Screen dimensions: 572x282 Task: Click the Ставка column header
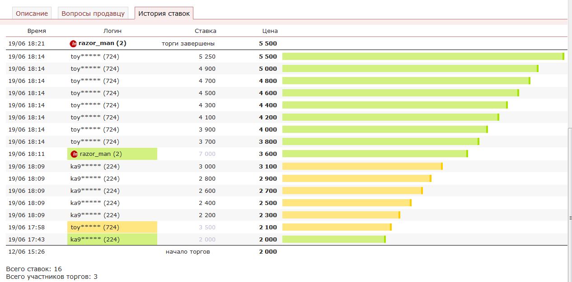[x=205, y=31]
